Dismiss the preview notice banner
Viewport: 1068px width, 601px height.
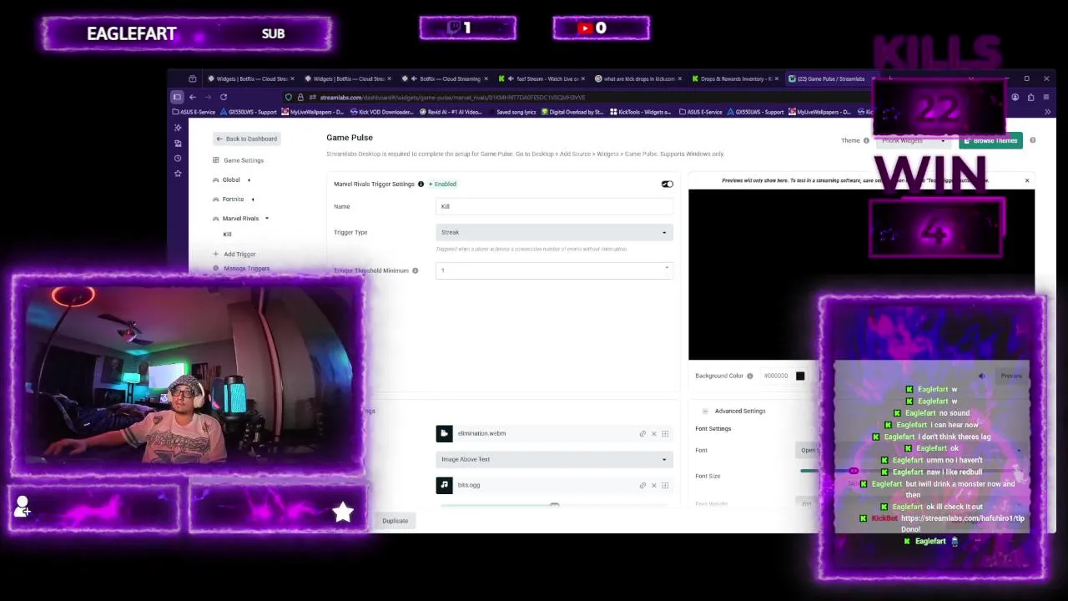[x=1027, y=180]
